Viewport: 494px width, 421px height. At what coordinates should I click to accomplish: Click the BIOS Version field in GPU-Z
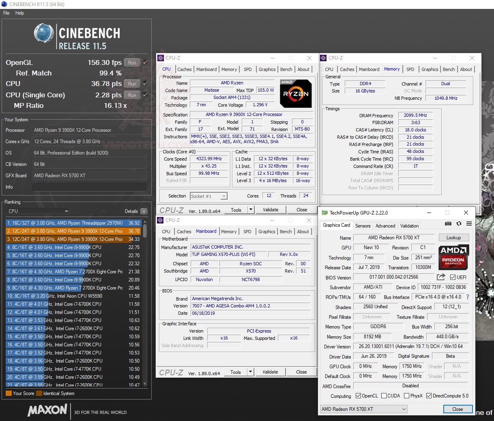pos(393,277)
